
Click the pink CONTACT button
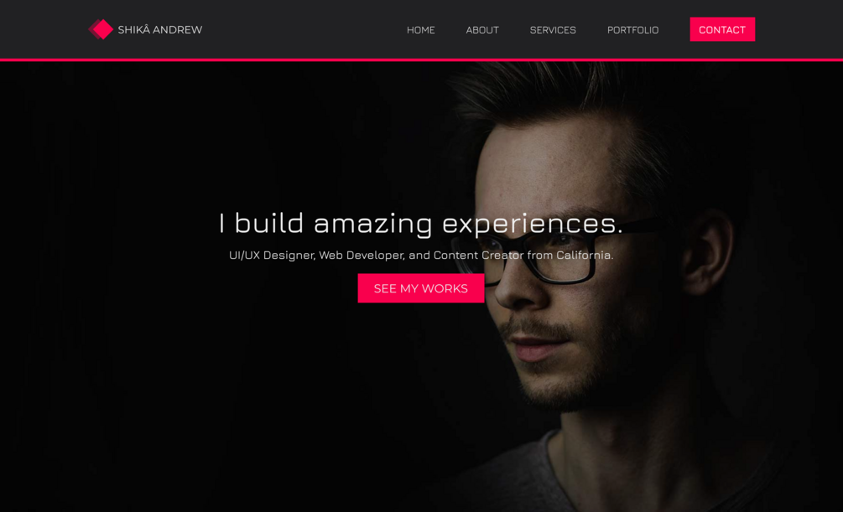tap(722, 29)
